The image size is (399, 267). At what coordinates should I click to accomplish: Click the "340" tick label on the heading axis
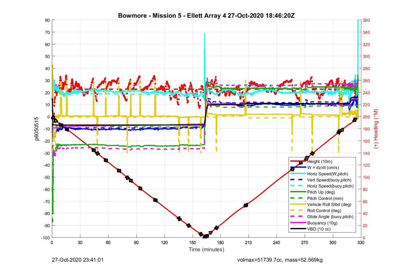point(366,32)
